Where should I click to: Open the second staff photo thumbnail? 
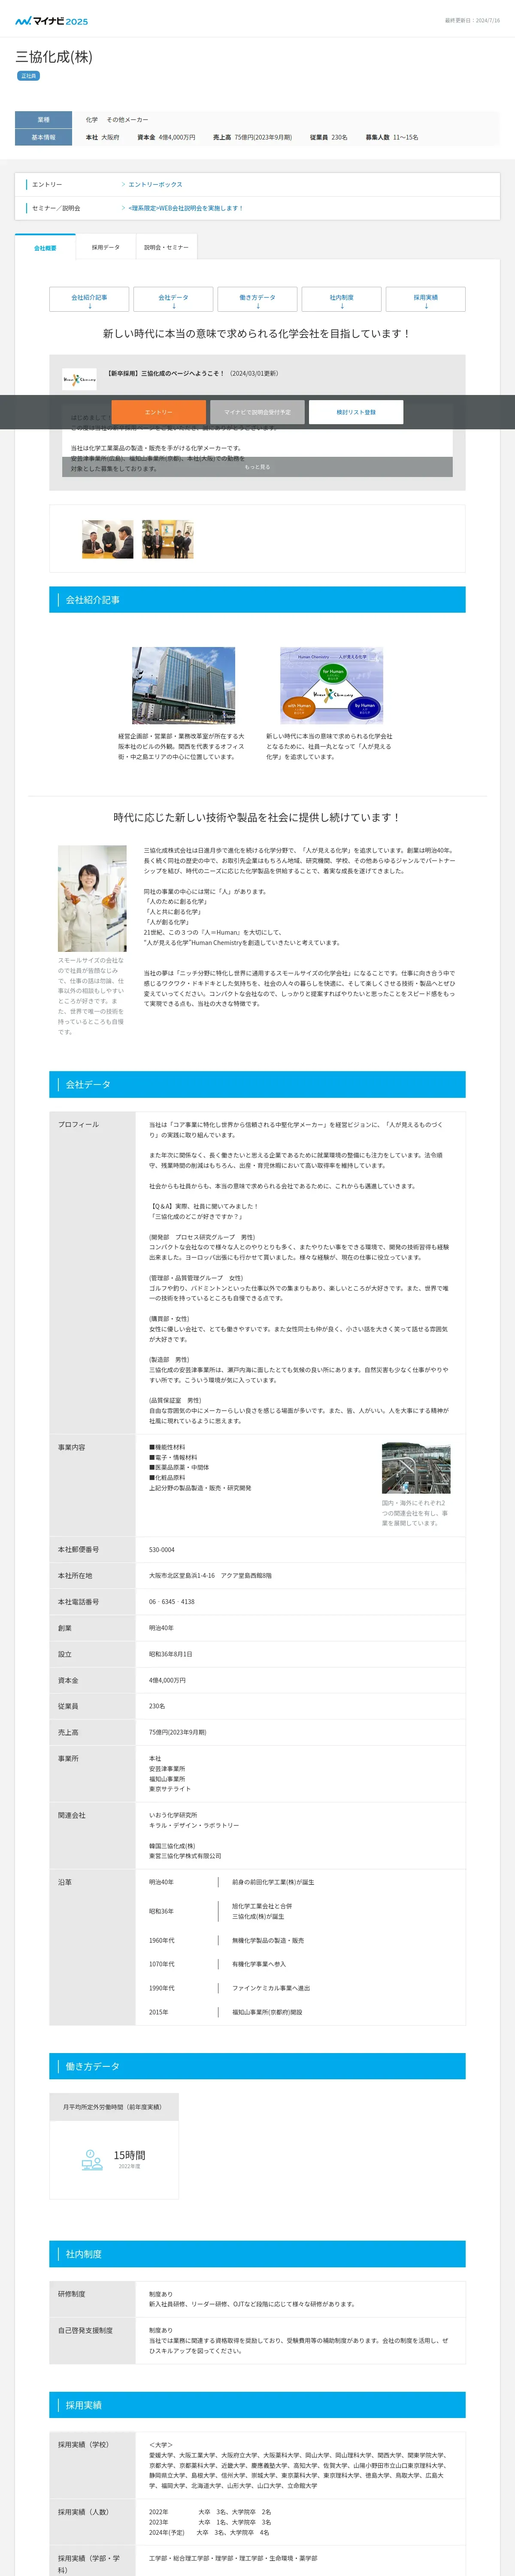(168, 539)
